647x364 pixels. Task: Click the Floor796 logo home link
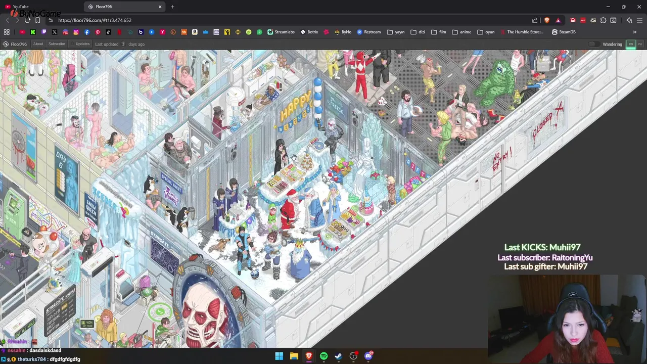coord(15,44)
